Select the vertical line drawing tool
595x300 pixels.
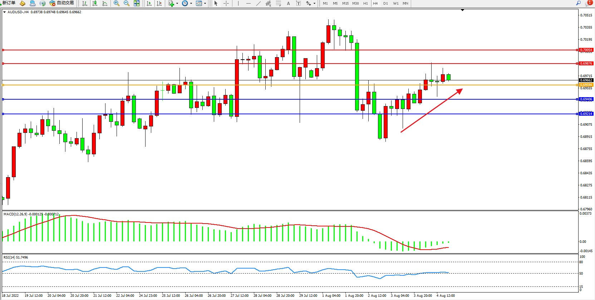(x=238, y=3)
